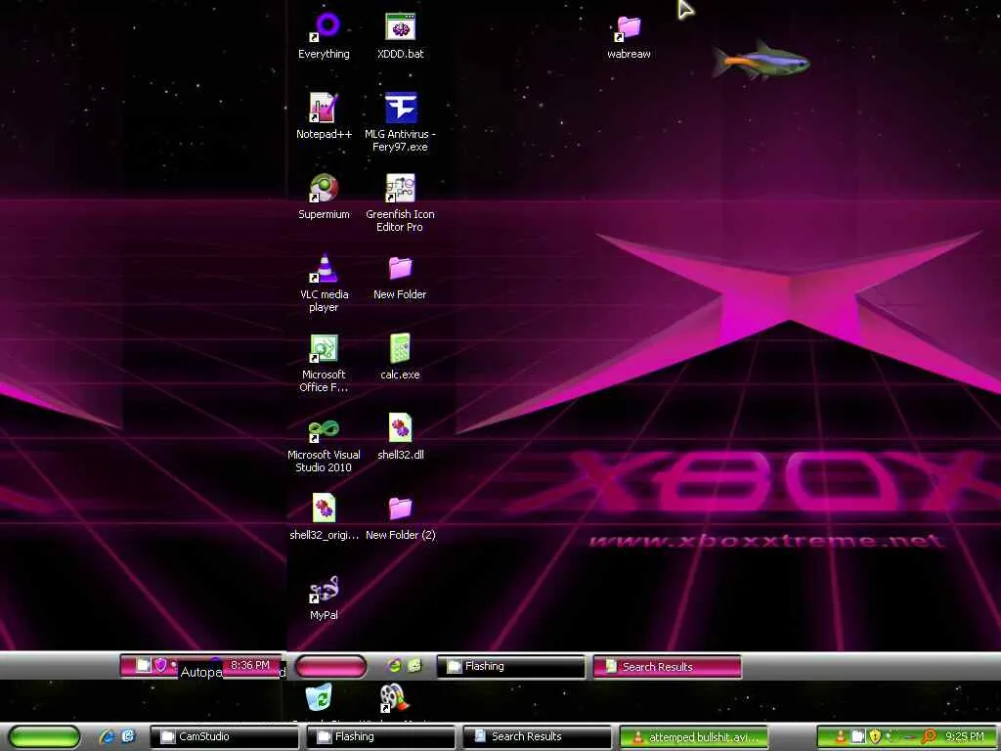Click the yellow shield security tray icon
The height and width of the screenshot is (751, 1001).
coord(875,737)
